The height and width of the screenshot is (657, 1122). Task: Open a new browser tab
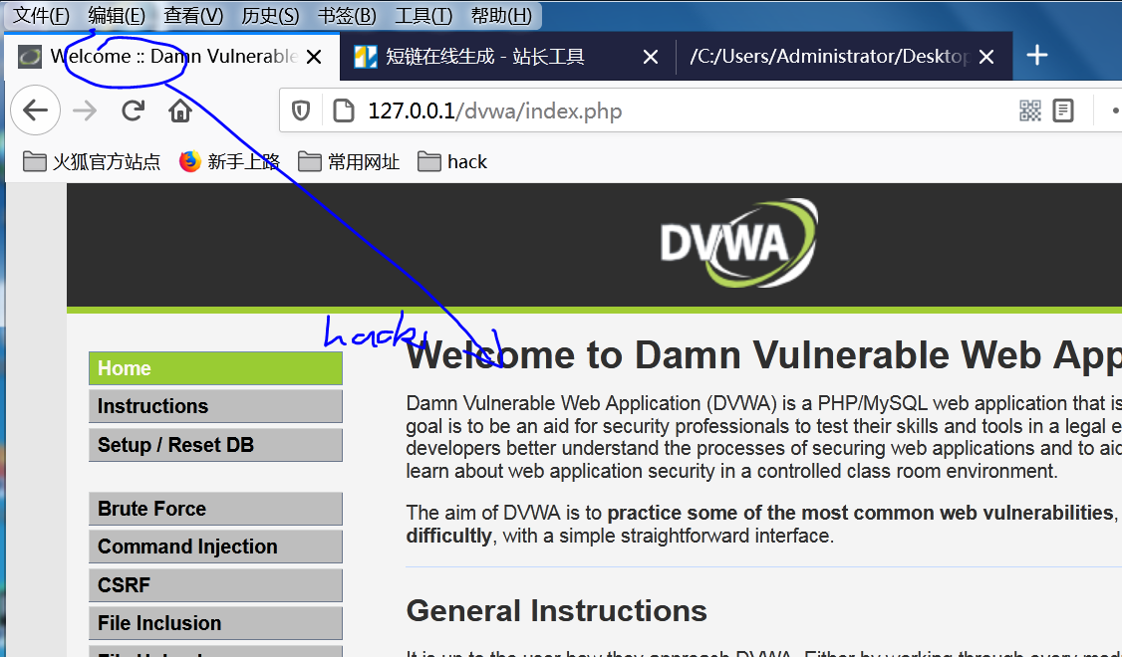click(x=1036, y=57)
